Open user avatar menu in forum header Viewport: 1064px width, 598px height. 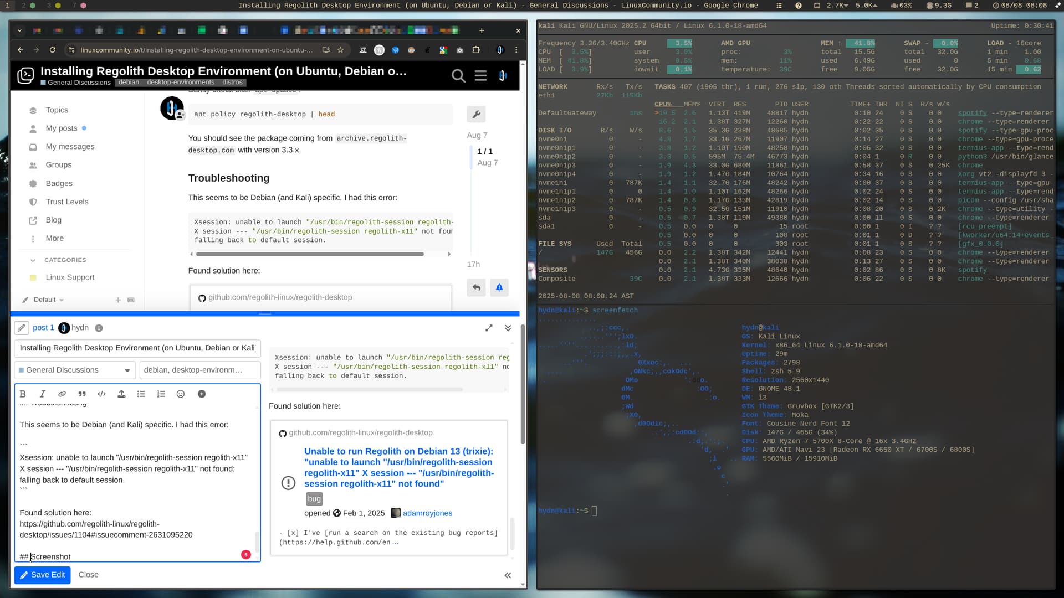click(x=503, y=75)
